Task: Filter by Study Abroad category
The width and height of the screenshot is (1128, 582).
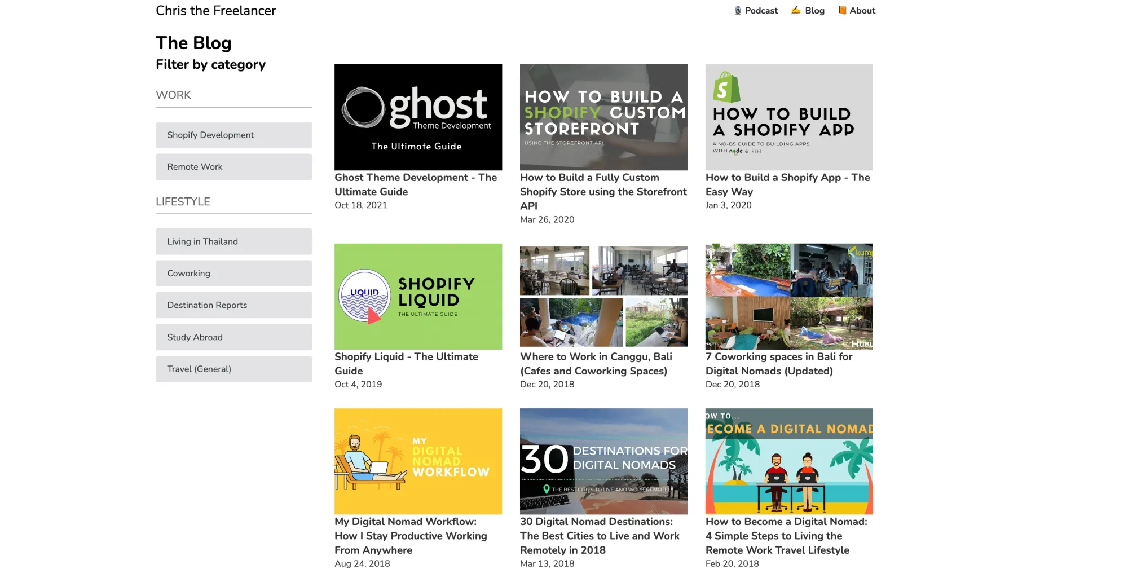Action: coord(233,337)
